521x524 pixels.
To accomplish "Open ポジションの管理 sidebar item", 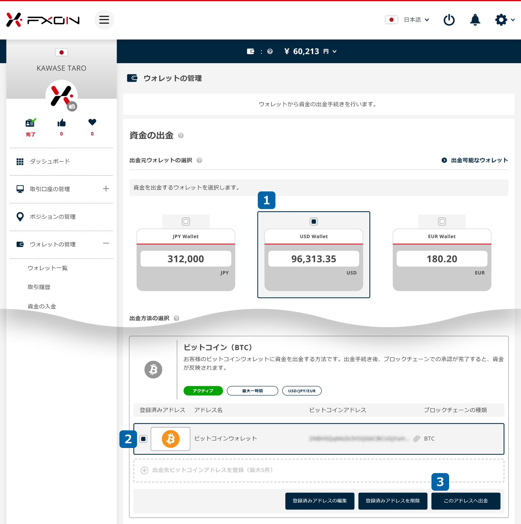I will click(x=53, y=217).
